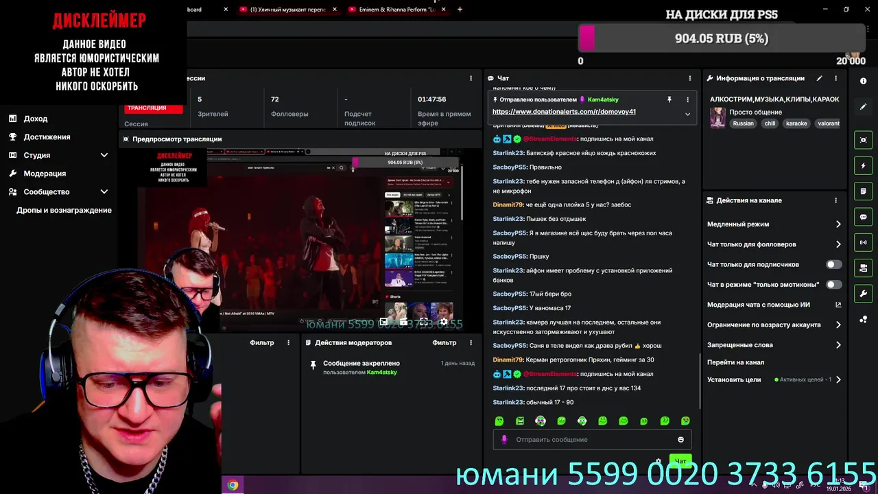Open chat settings gear icon
The height and width of the screenshot is (494, 878).
658,462
